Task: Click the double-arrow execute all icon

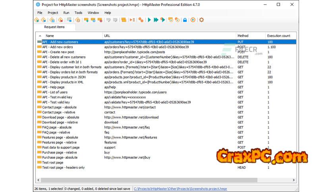Action: [156, 20]
